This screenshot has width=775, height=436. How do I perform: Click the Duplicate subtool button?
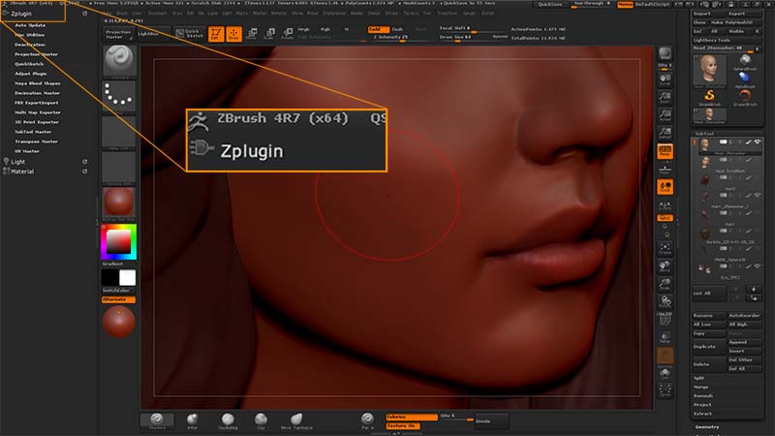(708, 347)
